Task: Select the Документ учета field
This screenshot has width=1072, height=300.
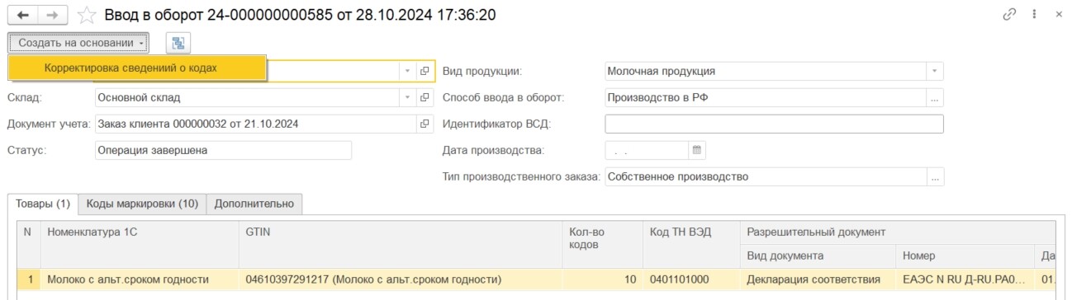Action: point(255,124)
